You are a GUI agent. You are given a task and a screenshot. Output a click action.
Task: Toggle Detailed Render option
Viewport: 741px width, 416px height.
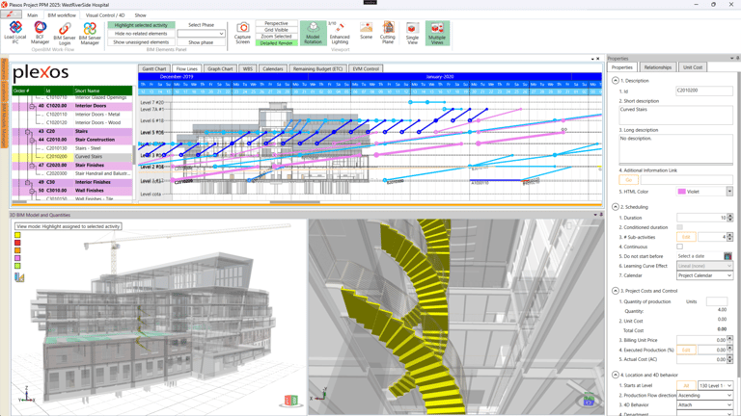click(x=277, y=43)
